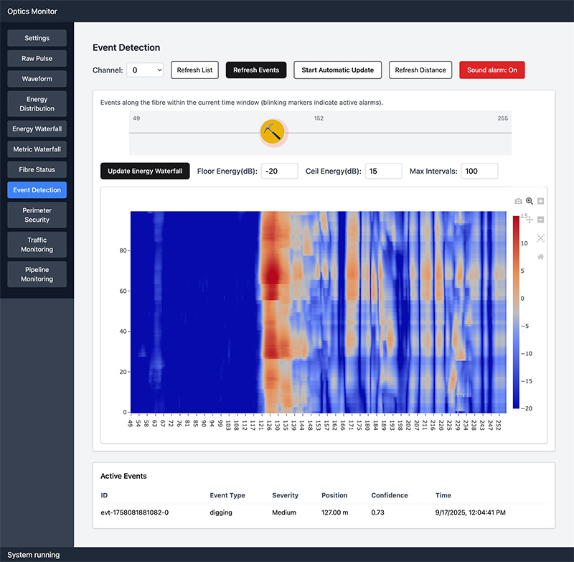574x562 pixels.
Task: Toggle the Sound alarm: On button
Action: point(491,70)
